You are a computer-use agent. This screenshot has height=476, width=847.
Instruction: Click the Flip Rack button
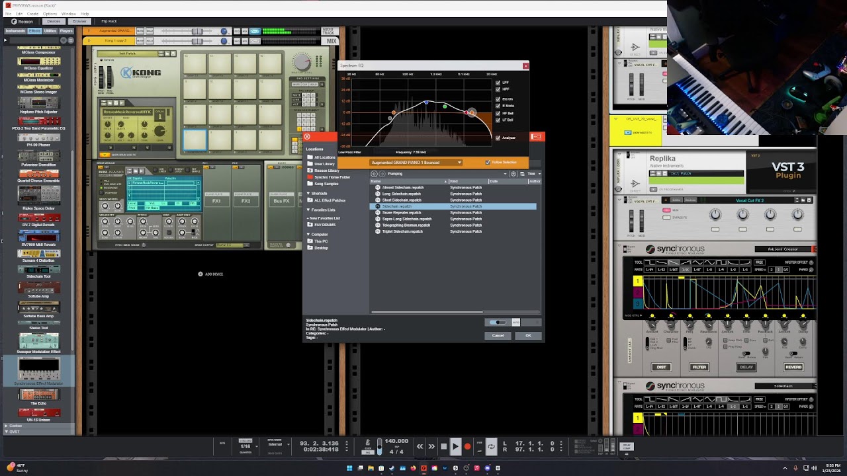point(109,21)
